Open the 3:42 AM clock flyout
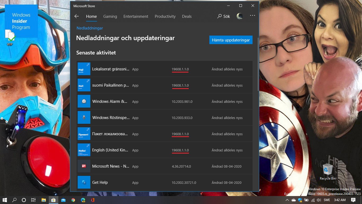Screen dimensions: 362x204 pyautogui.click(x=340, y=200)
